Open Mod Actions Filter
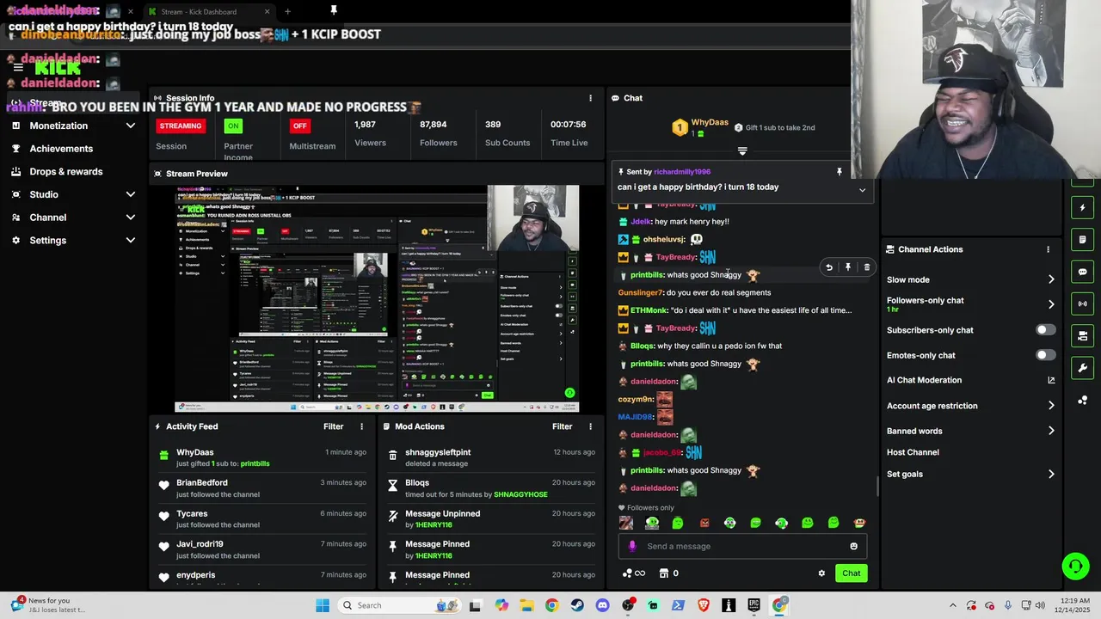The image size is (1101, 619). (562, 426)
